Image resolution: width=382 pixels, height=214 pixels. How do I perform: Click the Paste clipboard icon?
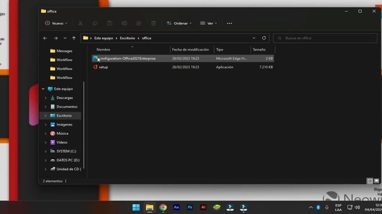(x=110, y=23)
